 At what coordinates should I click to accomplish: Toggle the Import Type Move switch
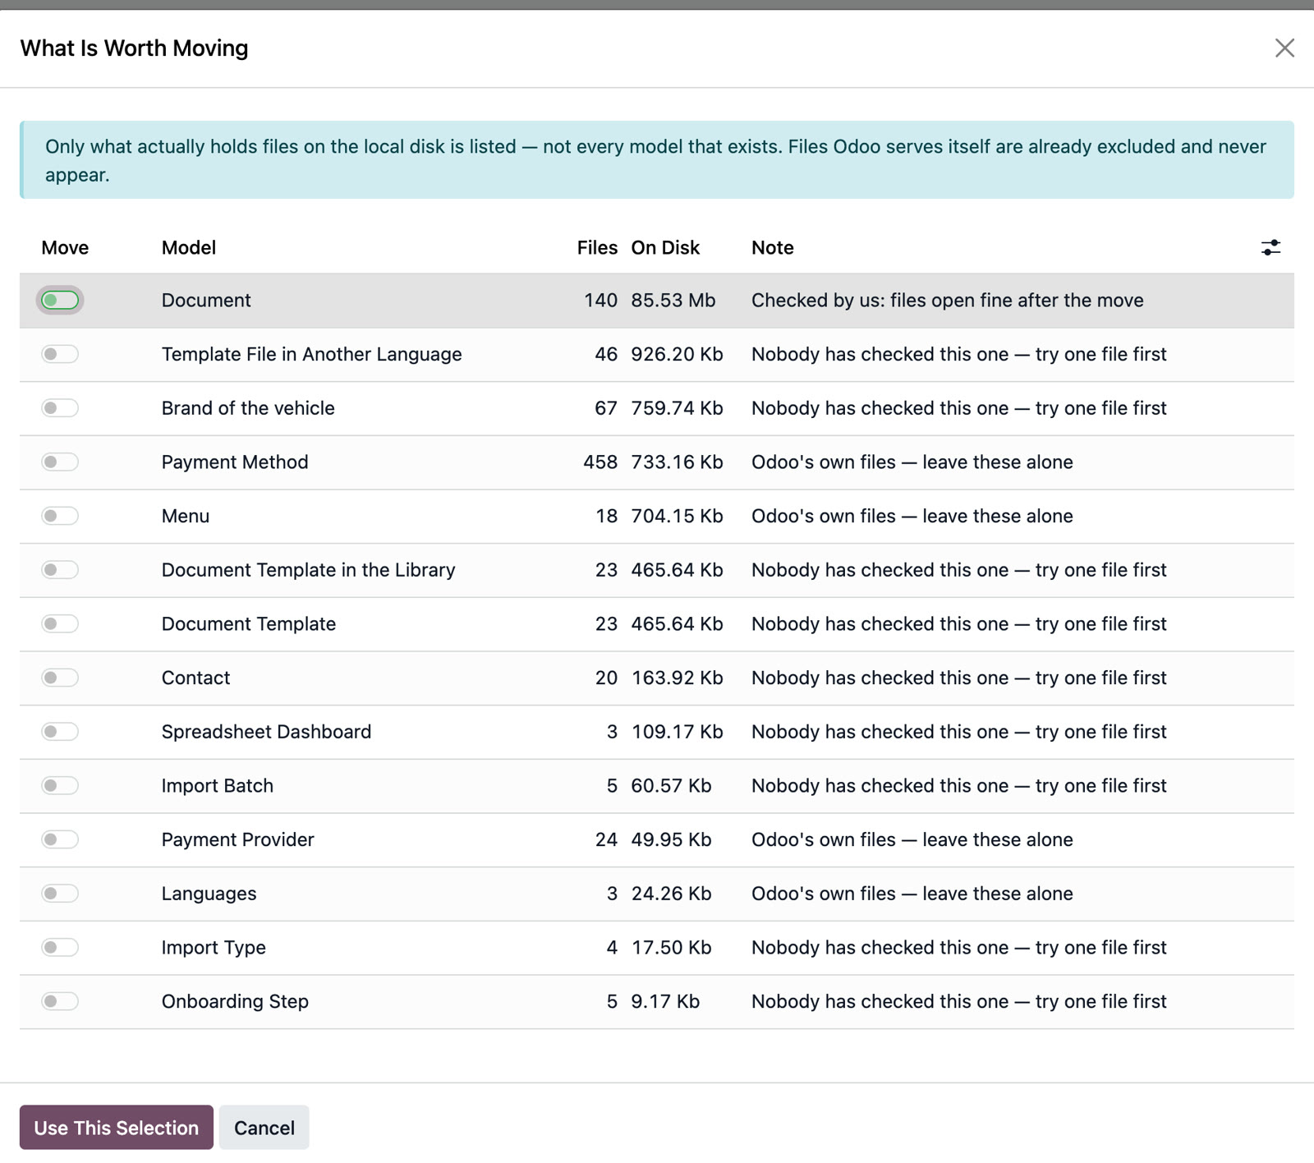(60, 948)
